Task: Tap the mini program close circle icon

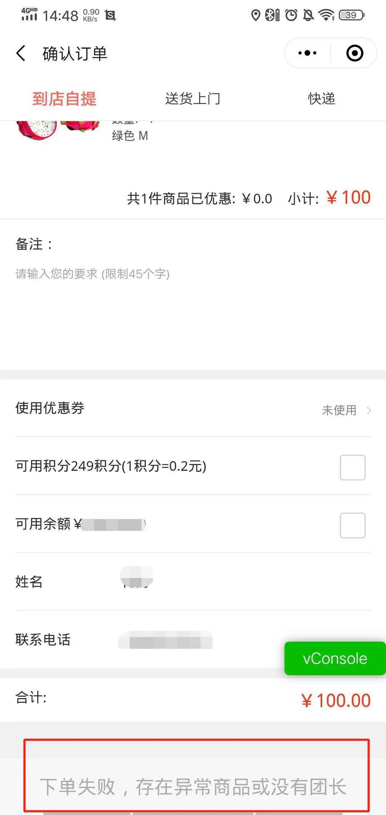Action: (x=355, y=53)
